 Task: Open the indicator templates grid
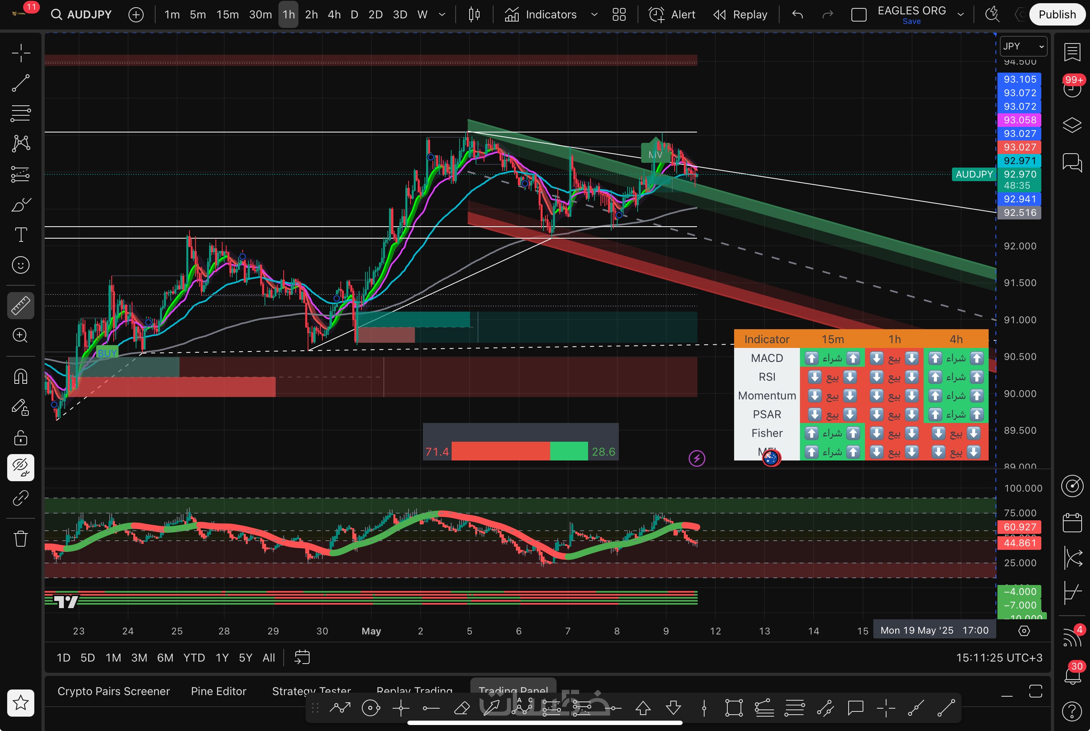(x=619, y=14)
